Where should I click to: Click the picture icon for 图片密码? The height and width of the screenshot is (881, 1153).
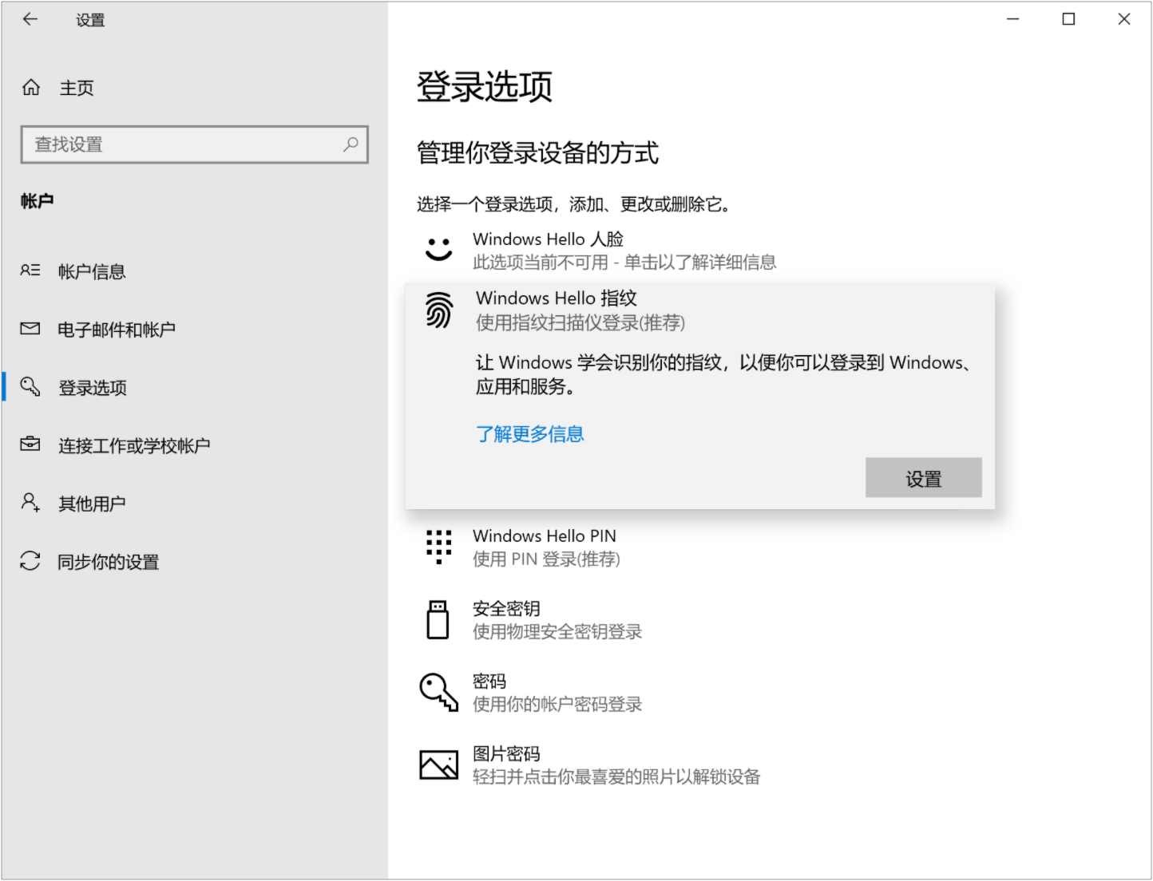(x=439, y=764)
